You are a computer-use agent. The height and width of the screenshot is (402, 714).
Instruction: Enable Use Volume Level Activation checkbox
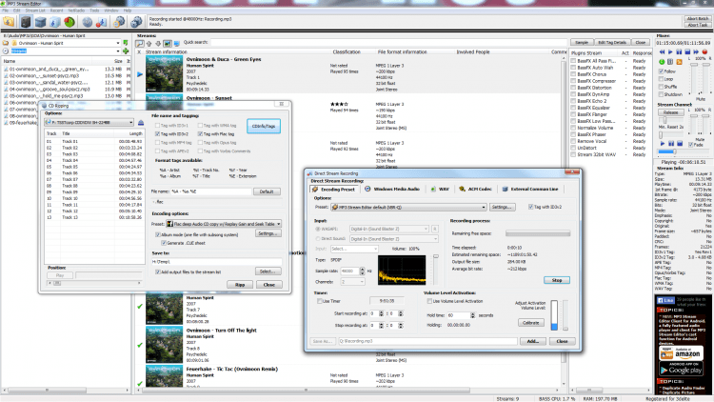click(429, 301)
